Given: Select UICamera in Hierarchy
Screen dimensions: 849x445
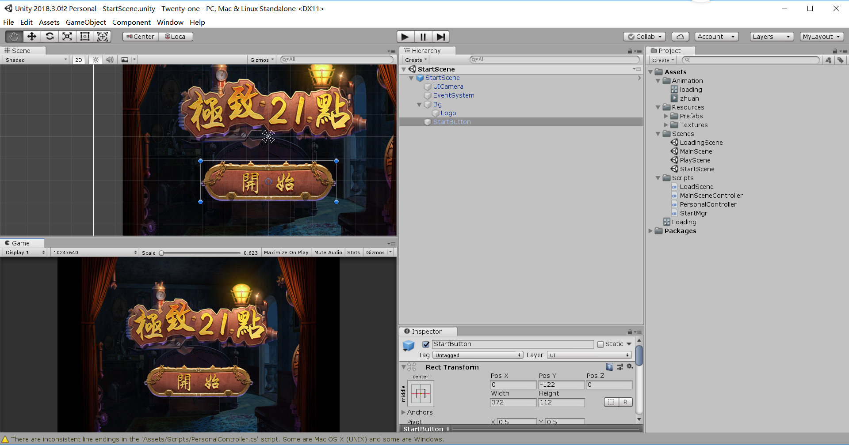Looking at the screenshot, I should [x=448, y=87].
